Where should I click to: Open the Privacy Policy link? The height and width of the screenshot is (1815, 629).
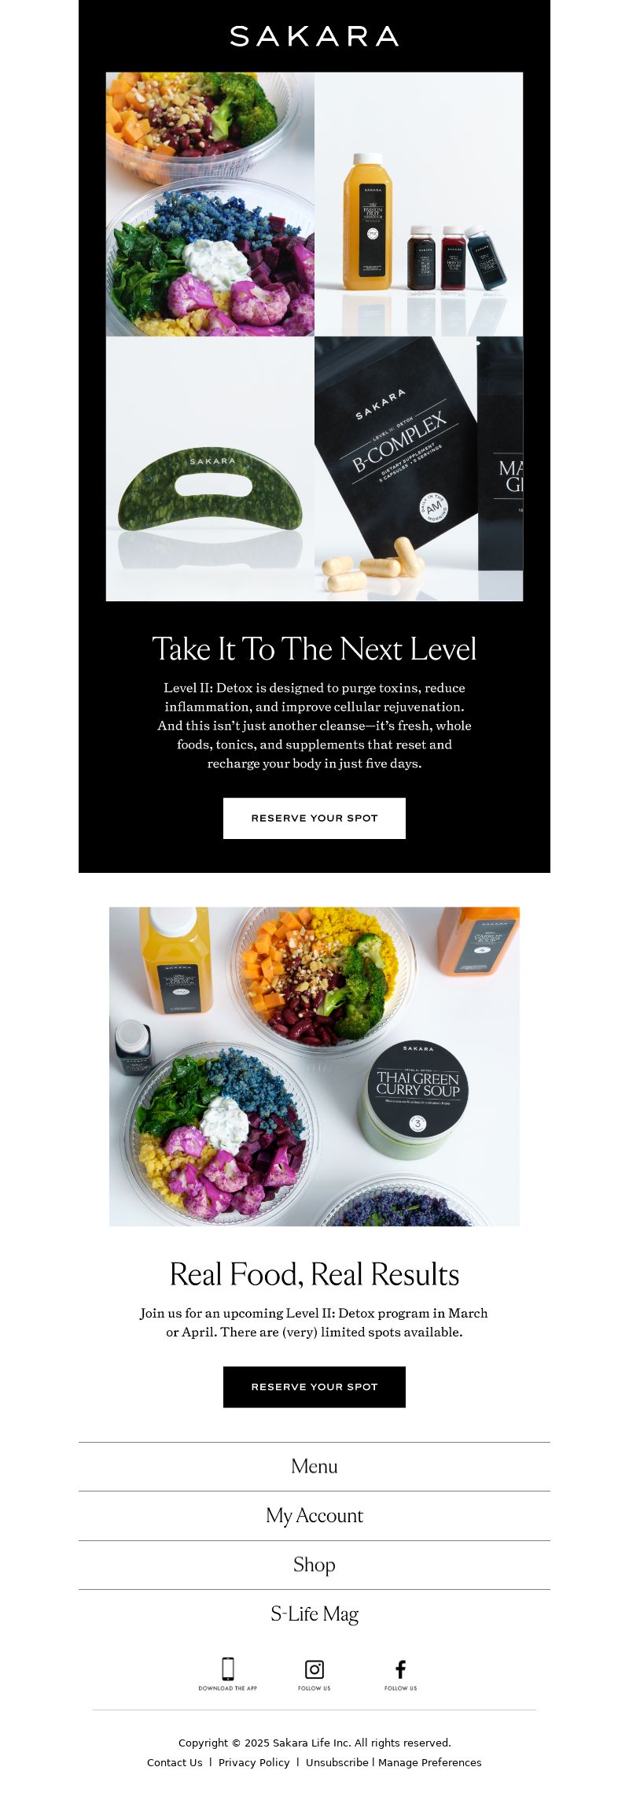click(254, 1762)
